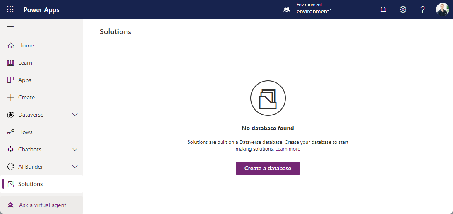Select Dataverse label in sidebar
The image size is (453, 214).
[x=31, y=115]
